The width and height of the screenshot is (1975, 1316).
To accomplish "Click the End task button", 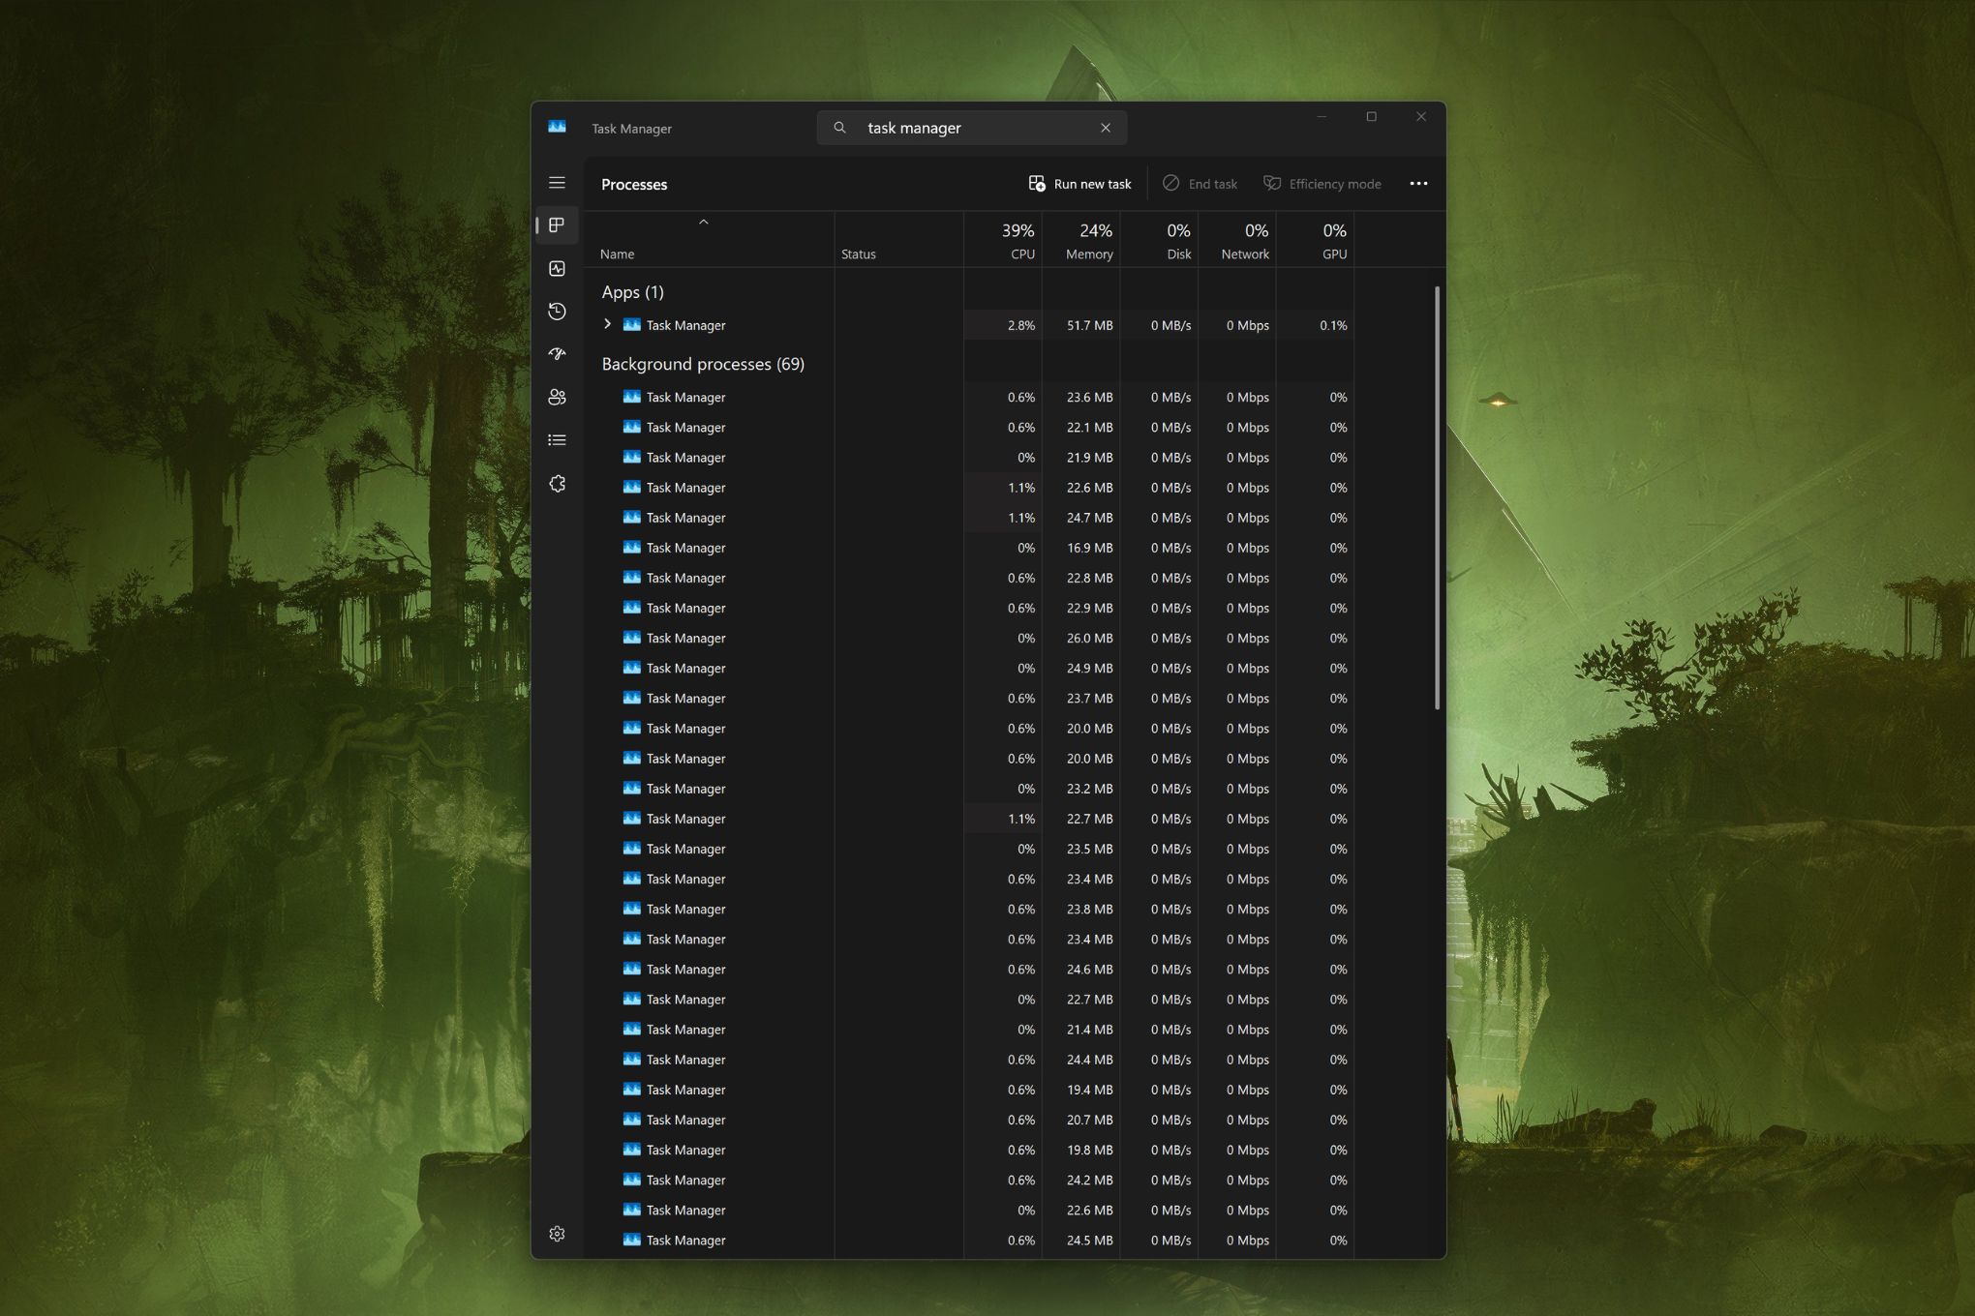I will tap(1200, 183).
